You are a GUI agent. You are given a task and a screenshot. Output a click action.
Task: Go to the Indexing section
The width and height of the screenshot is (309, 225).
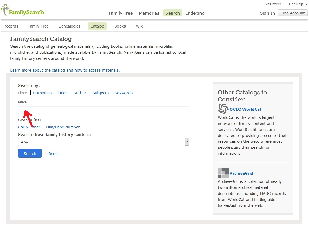(x=195, y=13)
